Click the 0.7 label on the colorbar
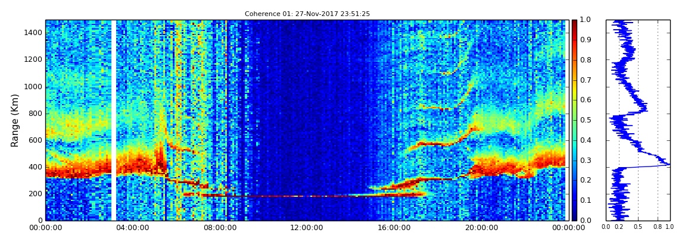 pyautogui.click(x=584, y=80)
